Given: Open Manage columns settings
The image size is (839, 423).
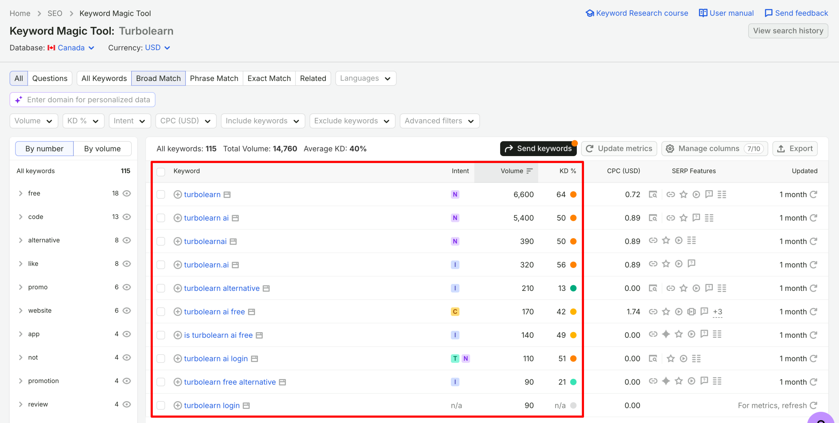Looking at the screenshot, I should pos(714,149).
